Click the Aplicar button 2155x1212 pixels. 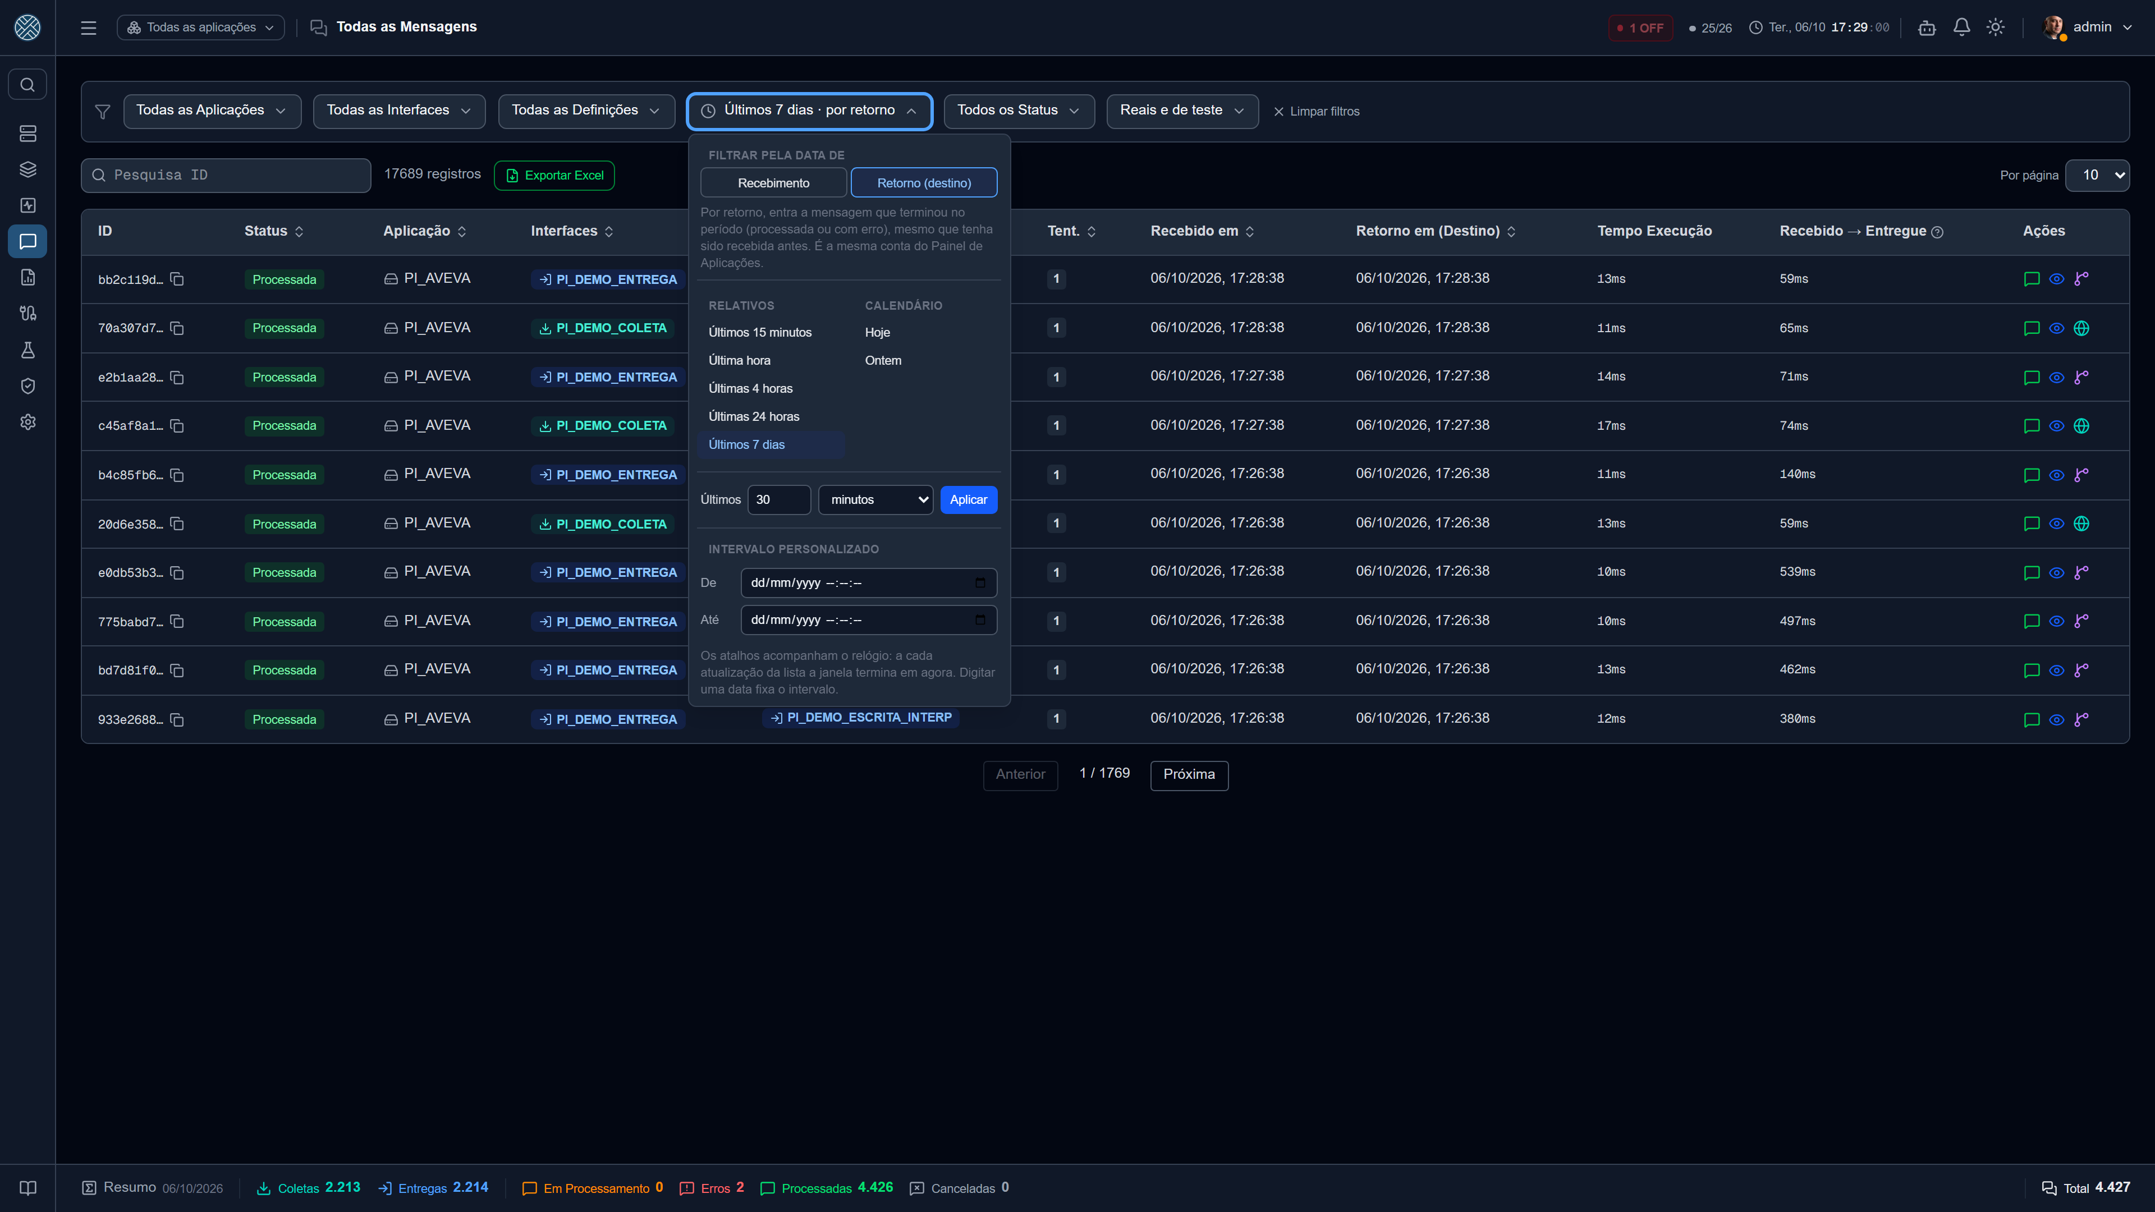point(968,499)
